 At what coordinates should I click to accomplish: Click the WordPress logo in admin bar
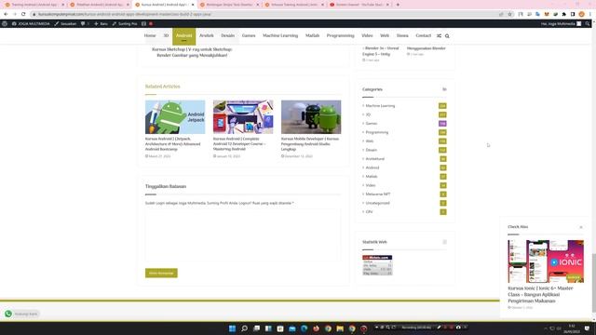pos(5,23)
